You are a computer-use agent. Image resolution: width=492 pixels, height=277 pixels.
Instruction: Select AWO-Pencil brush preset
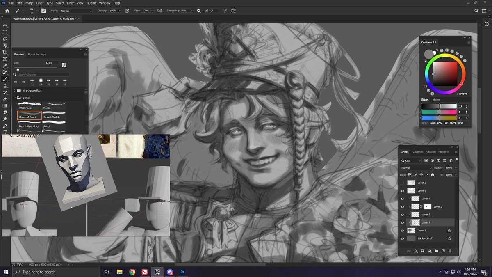(x=30, y=105)
